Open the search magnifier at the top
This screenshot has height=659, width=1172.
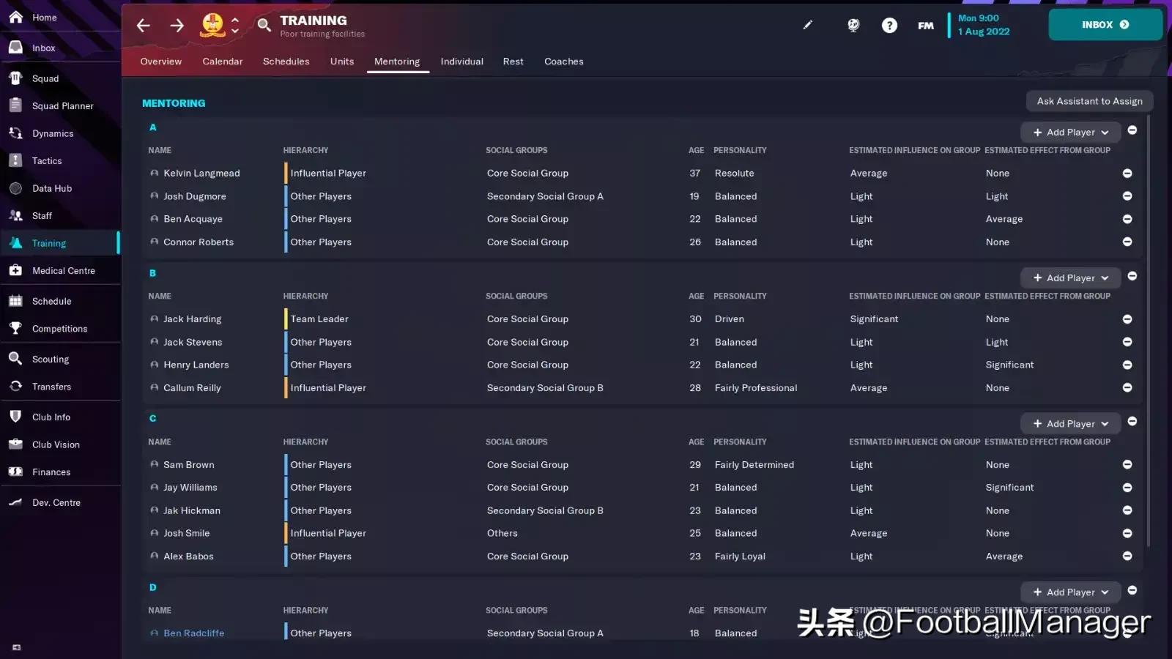[264, 24]
